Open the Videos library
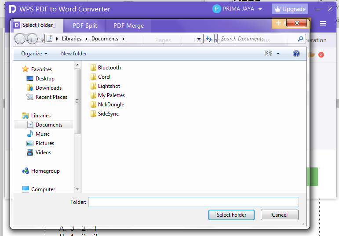The width and height of the screenshot is (339, 236). (39, 152)
